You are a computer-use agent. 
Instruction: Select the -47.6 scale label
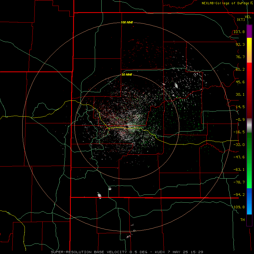(239, 157)
